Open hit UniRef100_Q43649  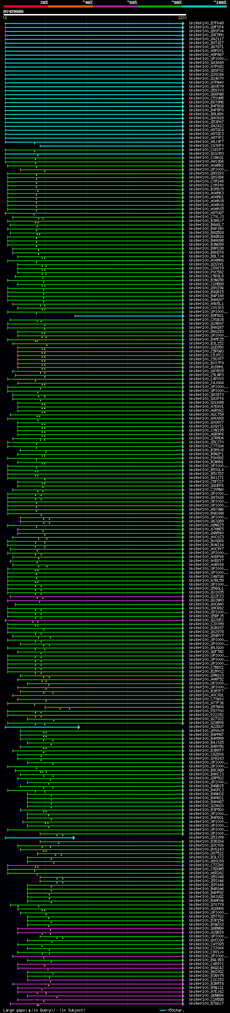click(x=206, y=63)
